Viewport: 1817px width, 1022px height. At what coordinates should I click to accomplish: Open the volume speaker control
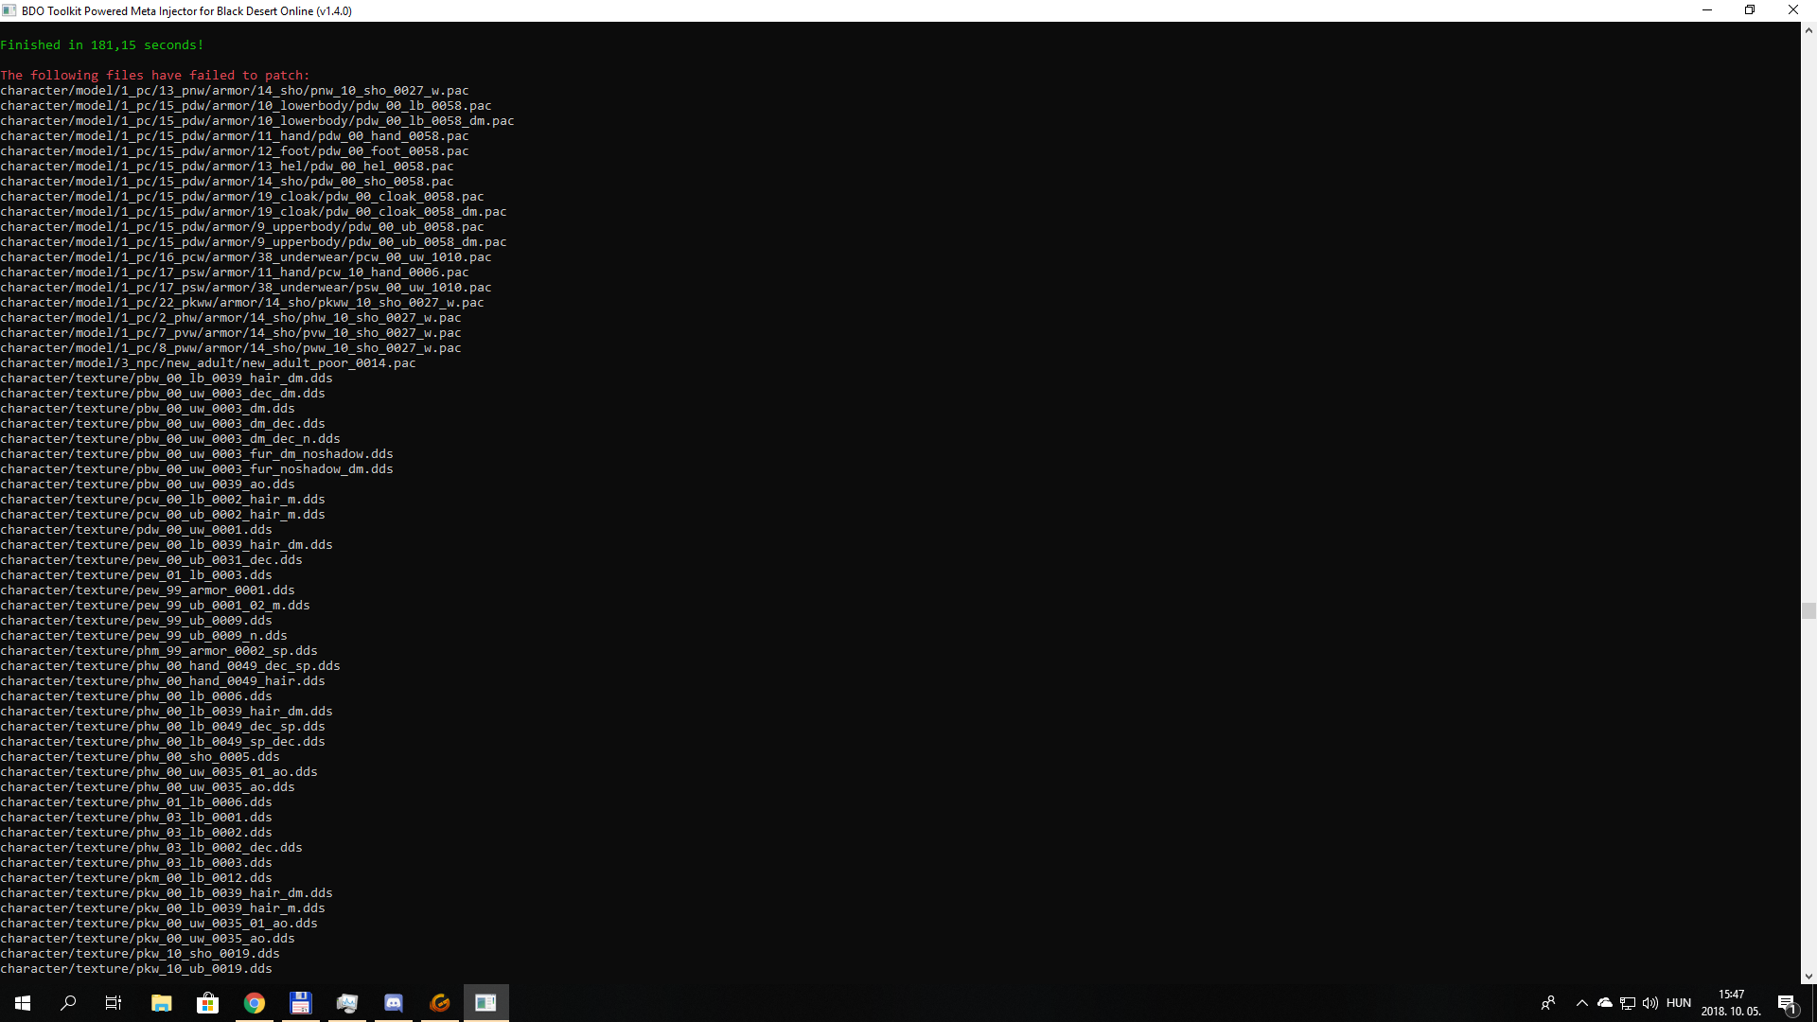point(1650,1003)
